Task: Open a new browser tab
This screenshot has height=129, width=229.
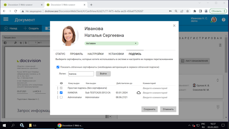Action: 91,5
